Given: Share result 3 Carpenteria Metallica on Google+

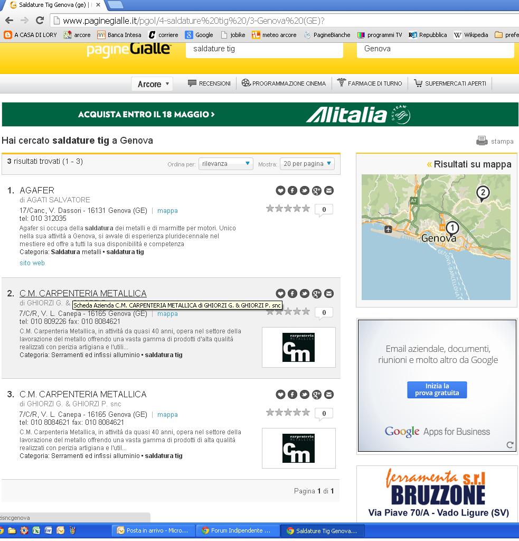Looking at the screenshot, I should (317, 394).
